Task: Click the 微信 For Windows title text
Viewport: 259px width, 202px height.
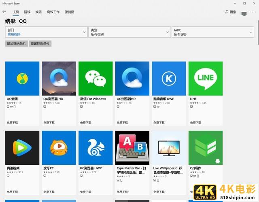Action: coord(93,99)
